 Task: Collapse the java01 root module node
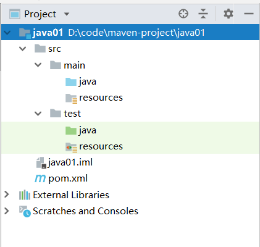coord(7,33)
